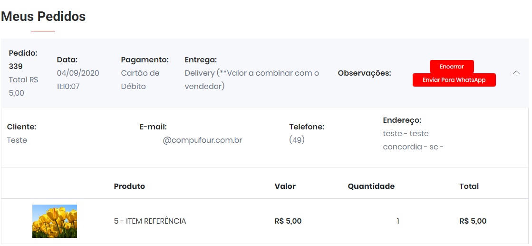Click the Total column header
The width and height of the screenshot is (532, 246).
click(469, 187)
